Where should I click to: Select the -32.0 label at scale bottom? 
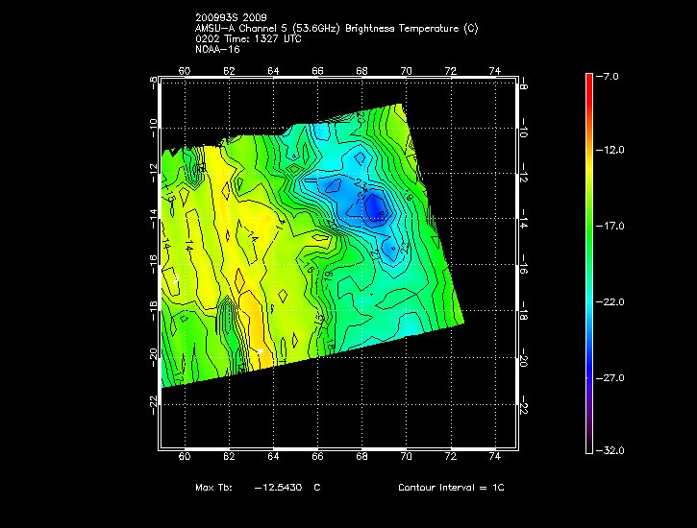(612, 450)
